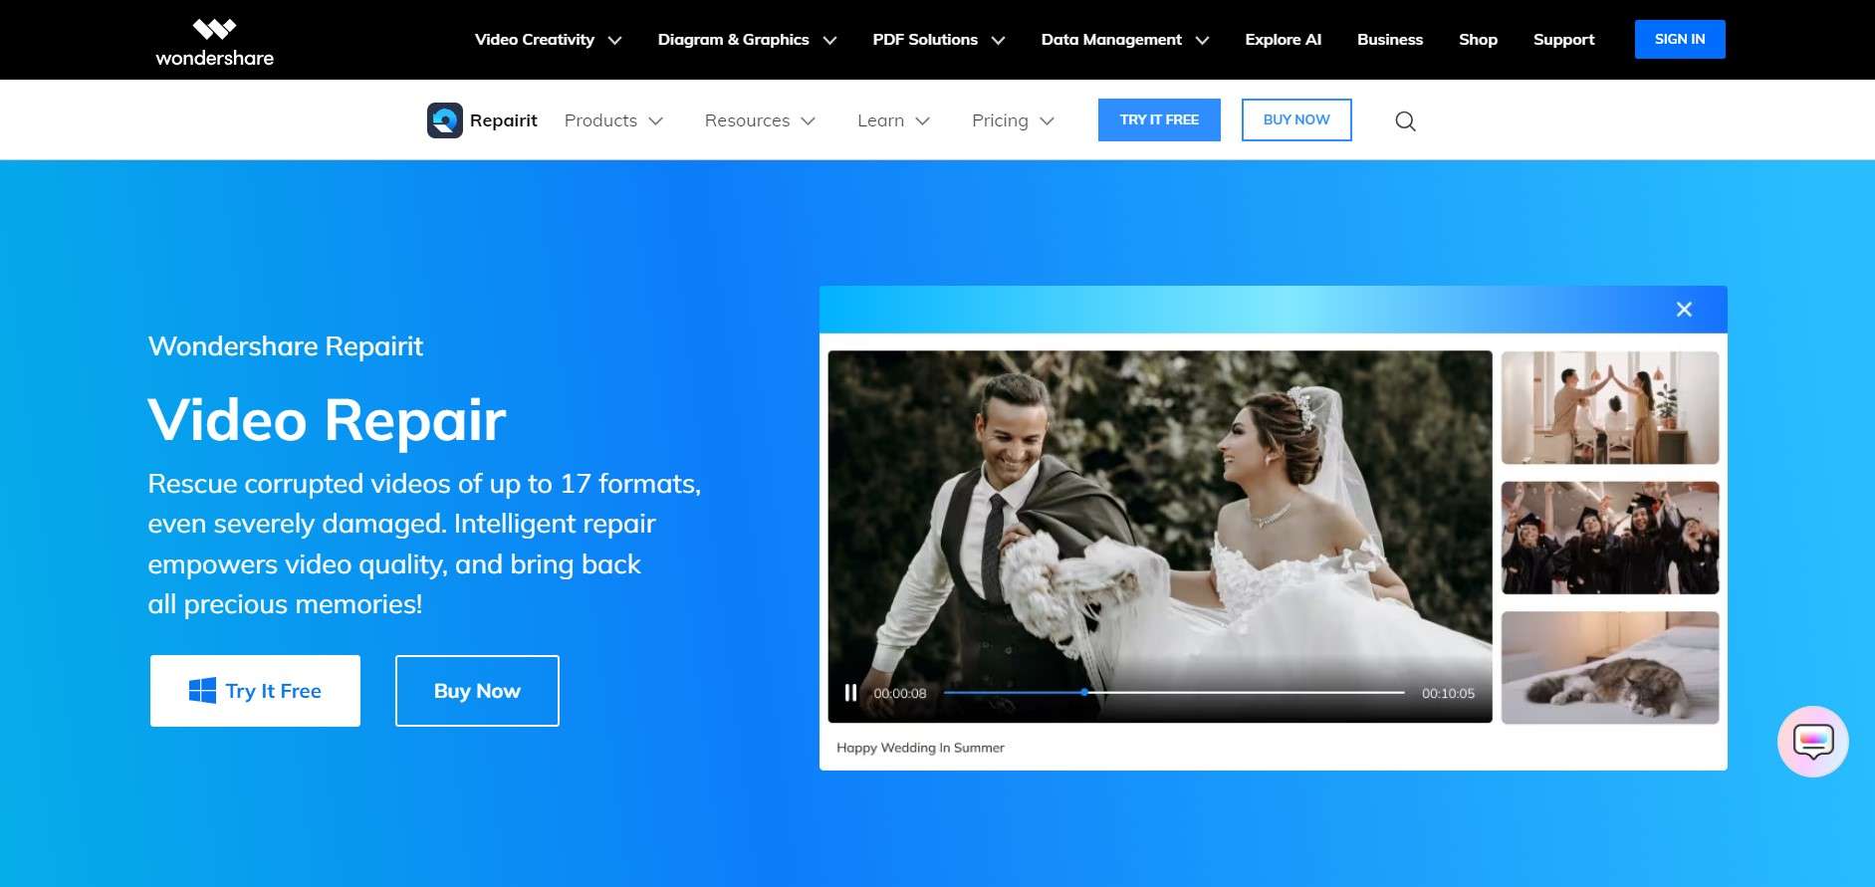Click the Repairit product name link

(503, 120)
